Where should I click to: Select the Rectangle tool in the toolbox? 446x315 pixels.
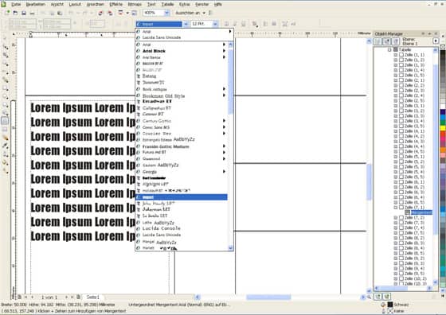(6, 88)
